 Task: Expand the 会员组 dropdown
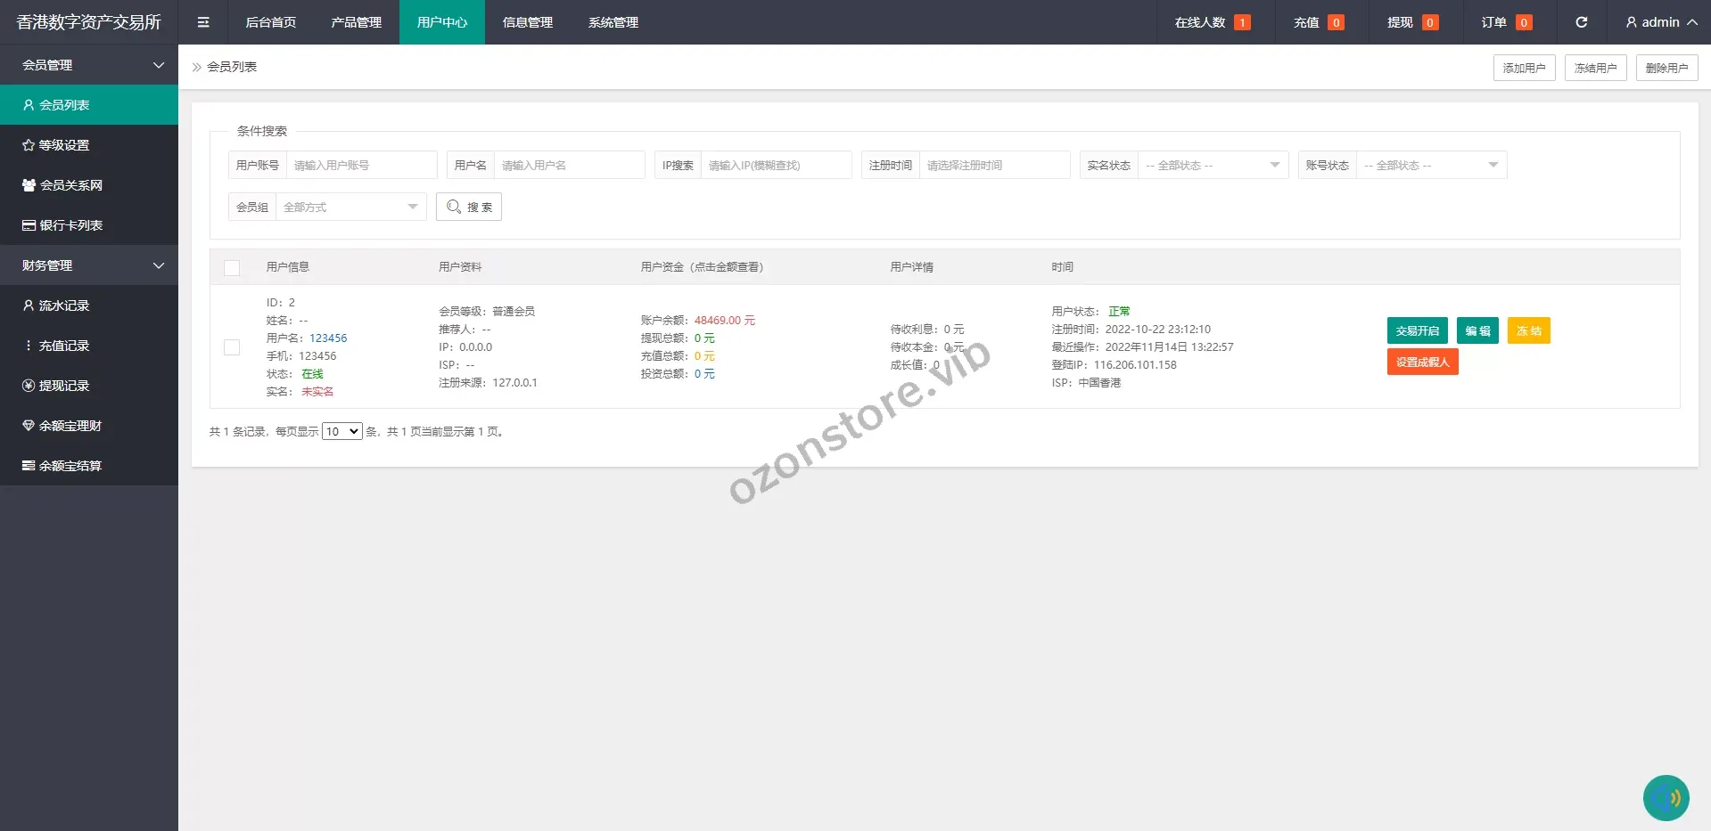pos(350,208)
